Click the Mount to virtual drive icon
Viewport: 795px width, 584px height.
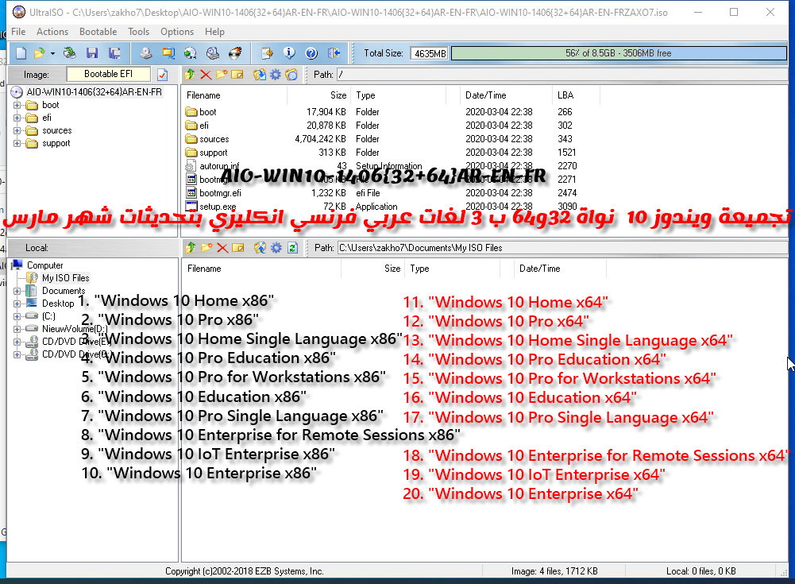(213, 52)
